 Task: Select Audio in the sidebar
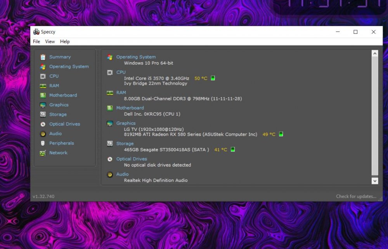pos(55,134)
